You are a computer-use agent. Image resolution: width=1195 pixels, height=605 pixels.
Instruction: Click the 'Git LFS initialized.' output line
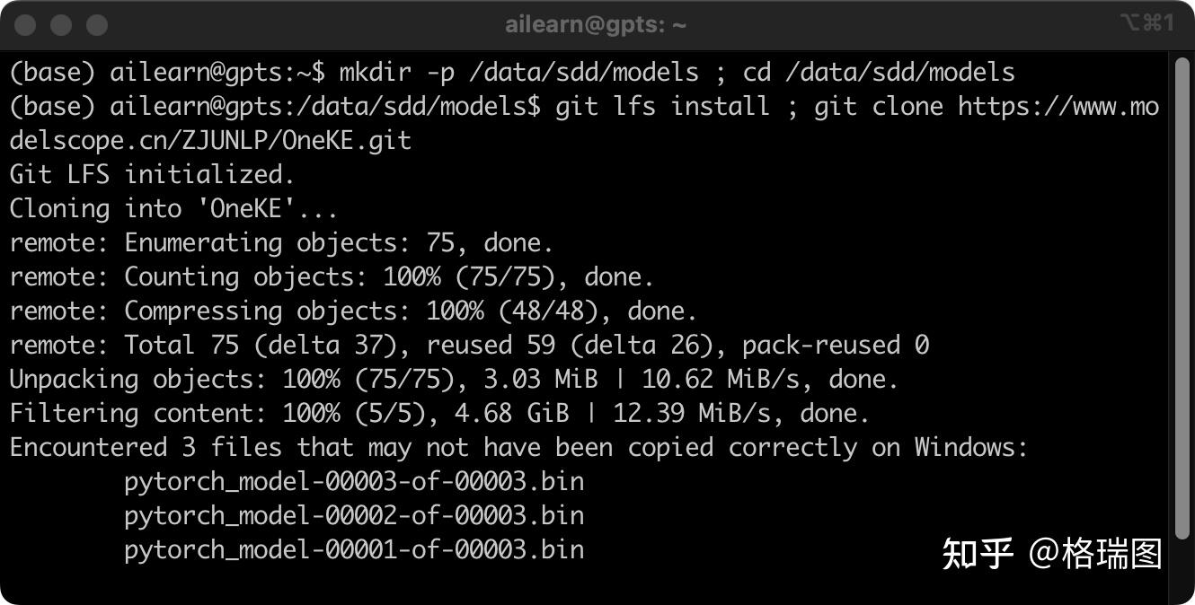click(x=152, y=175)
